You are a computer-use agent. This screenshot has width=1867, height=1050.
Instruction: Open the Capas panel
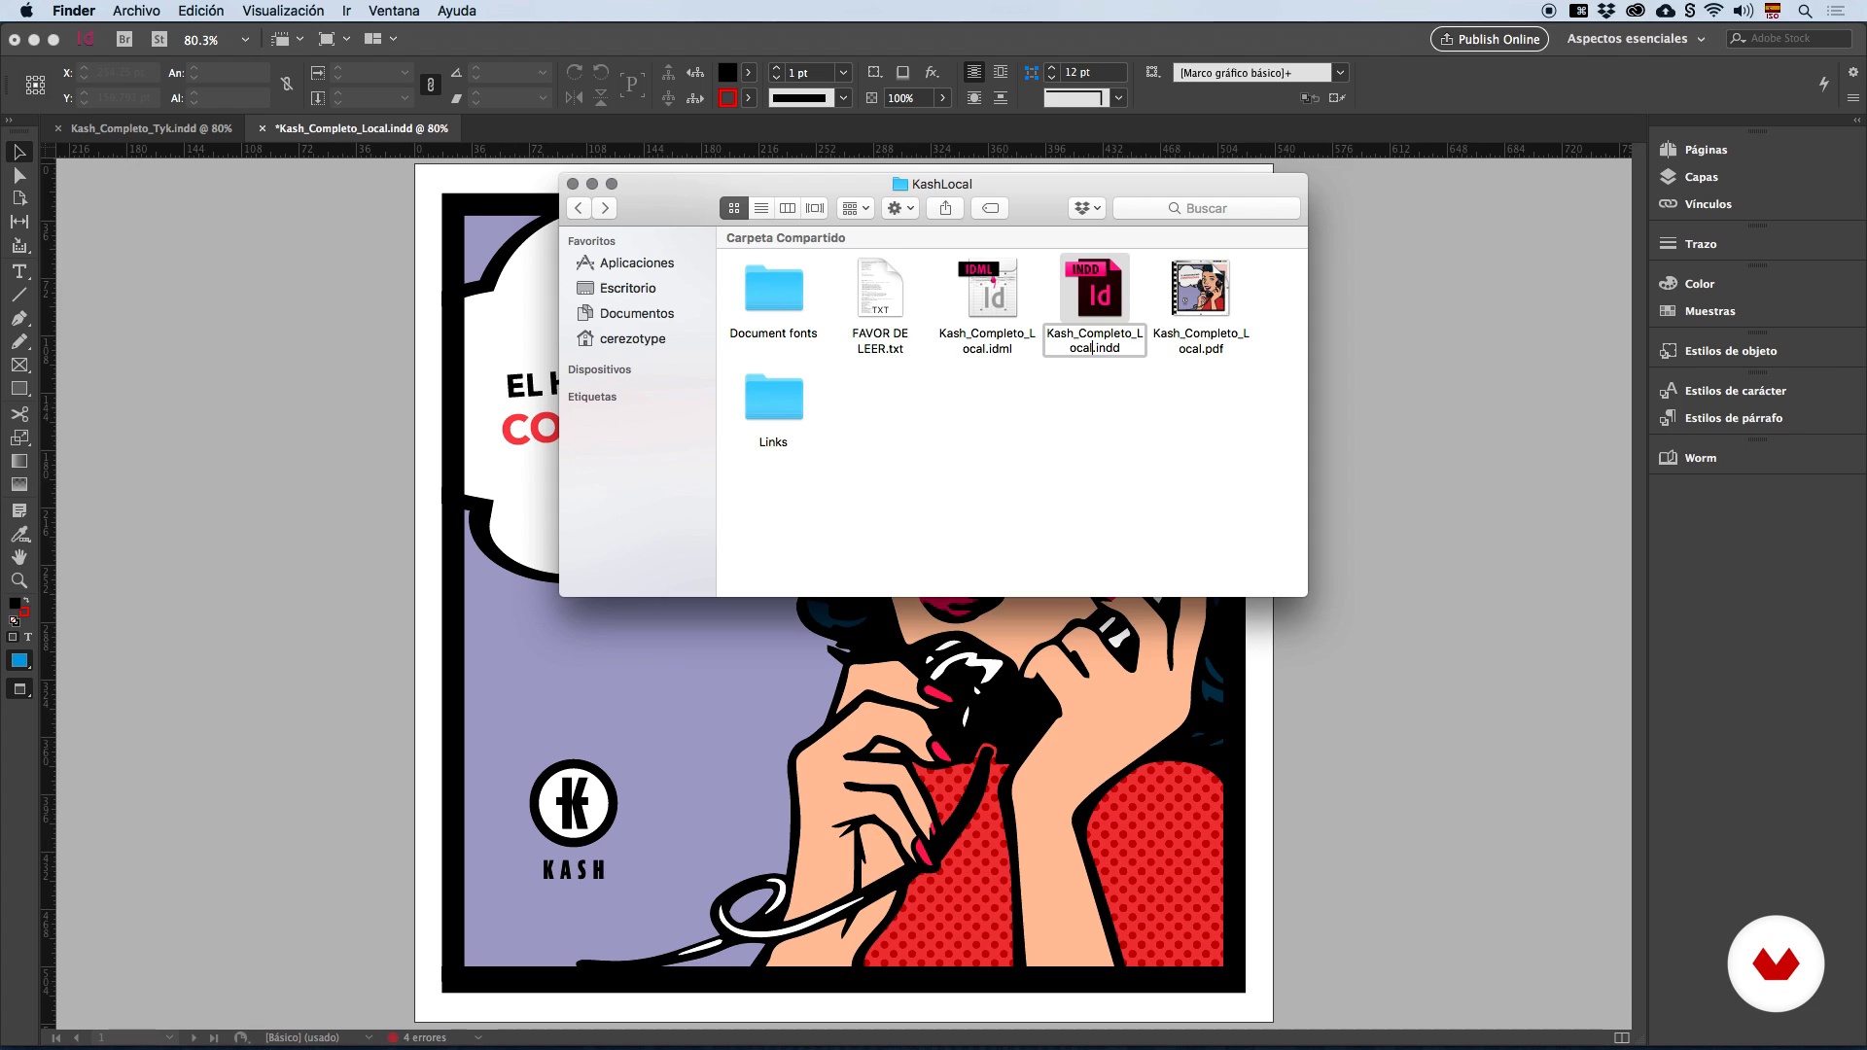[1701, 177]
